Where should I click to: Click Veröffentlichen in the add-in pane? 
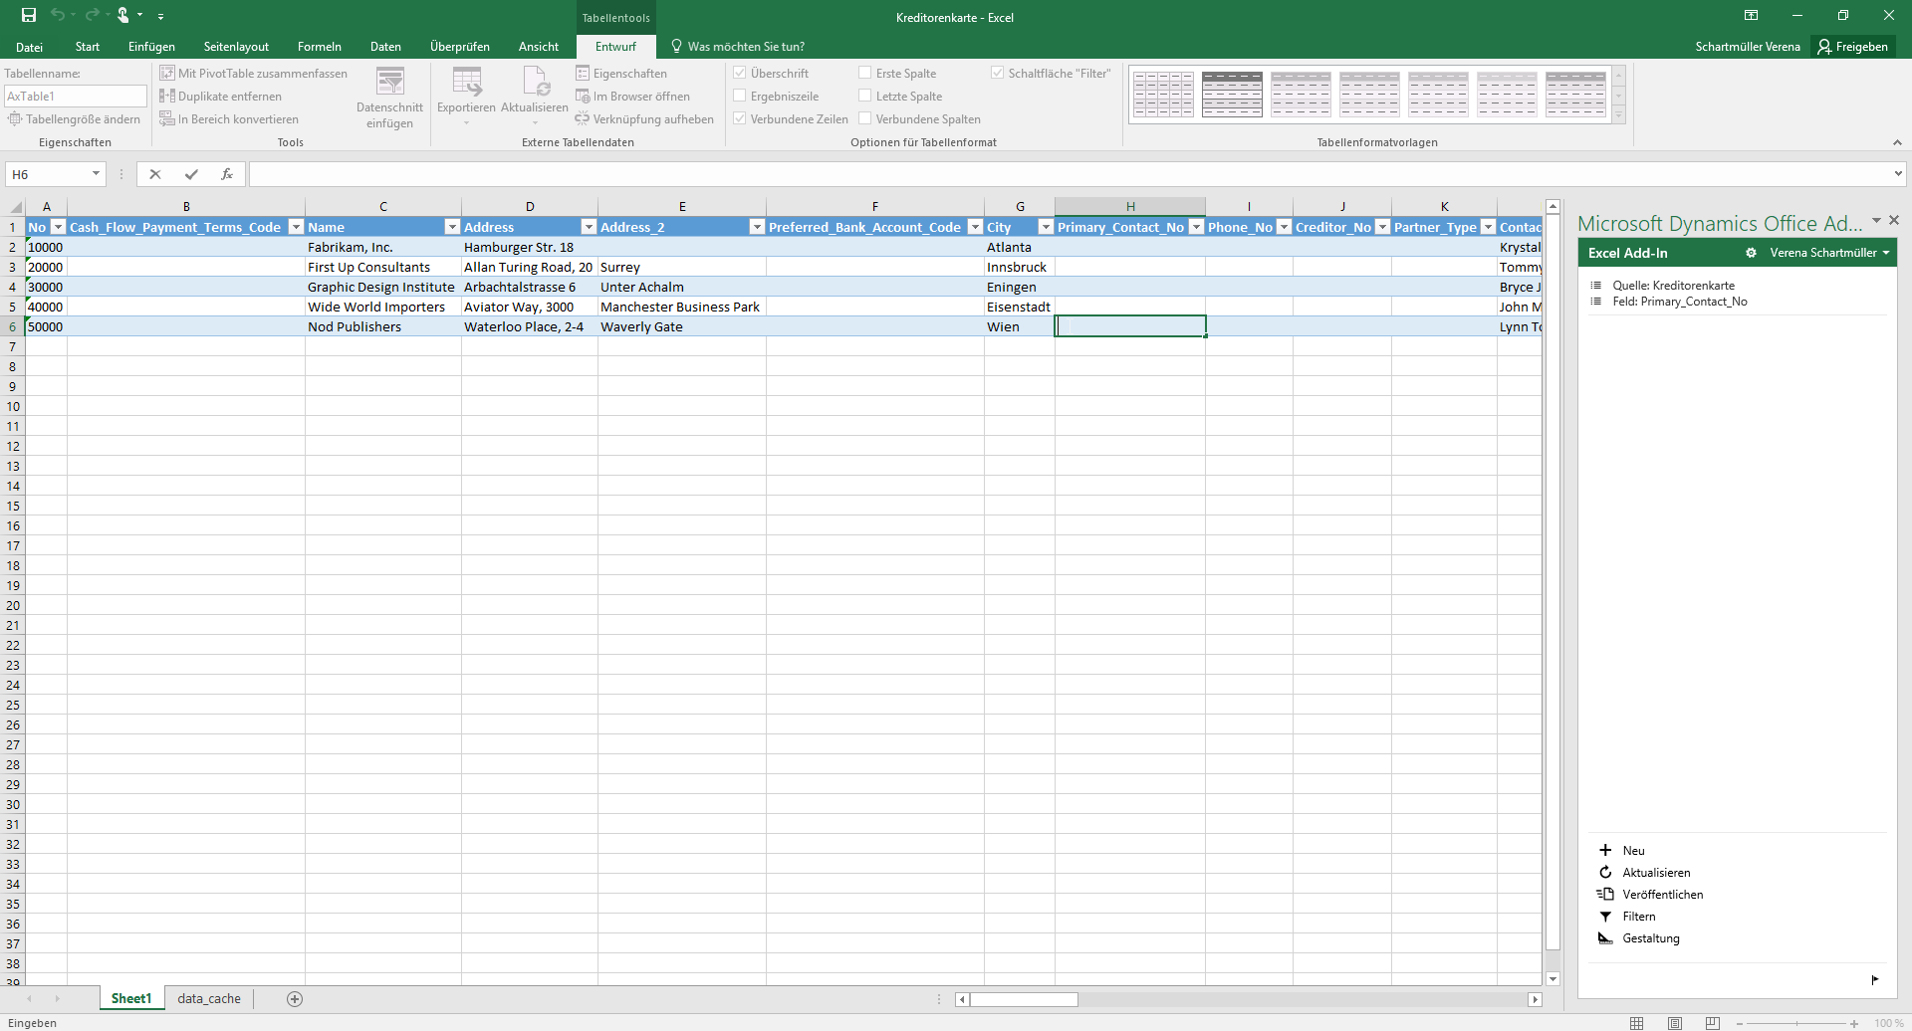[x=1650, y=895]
